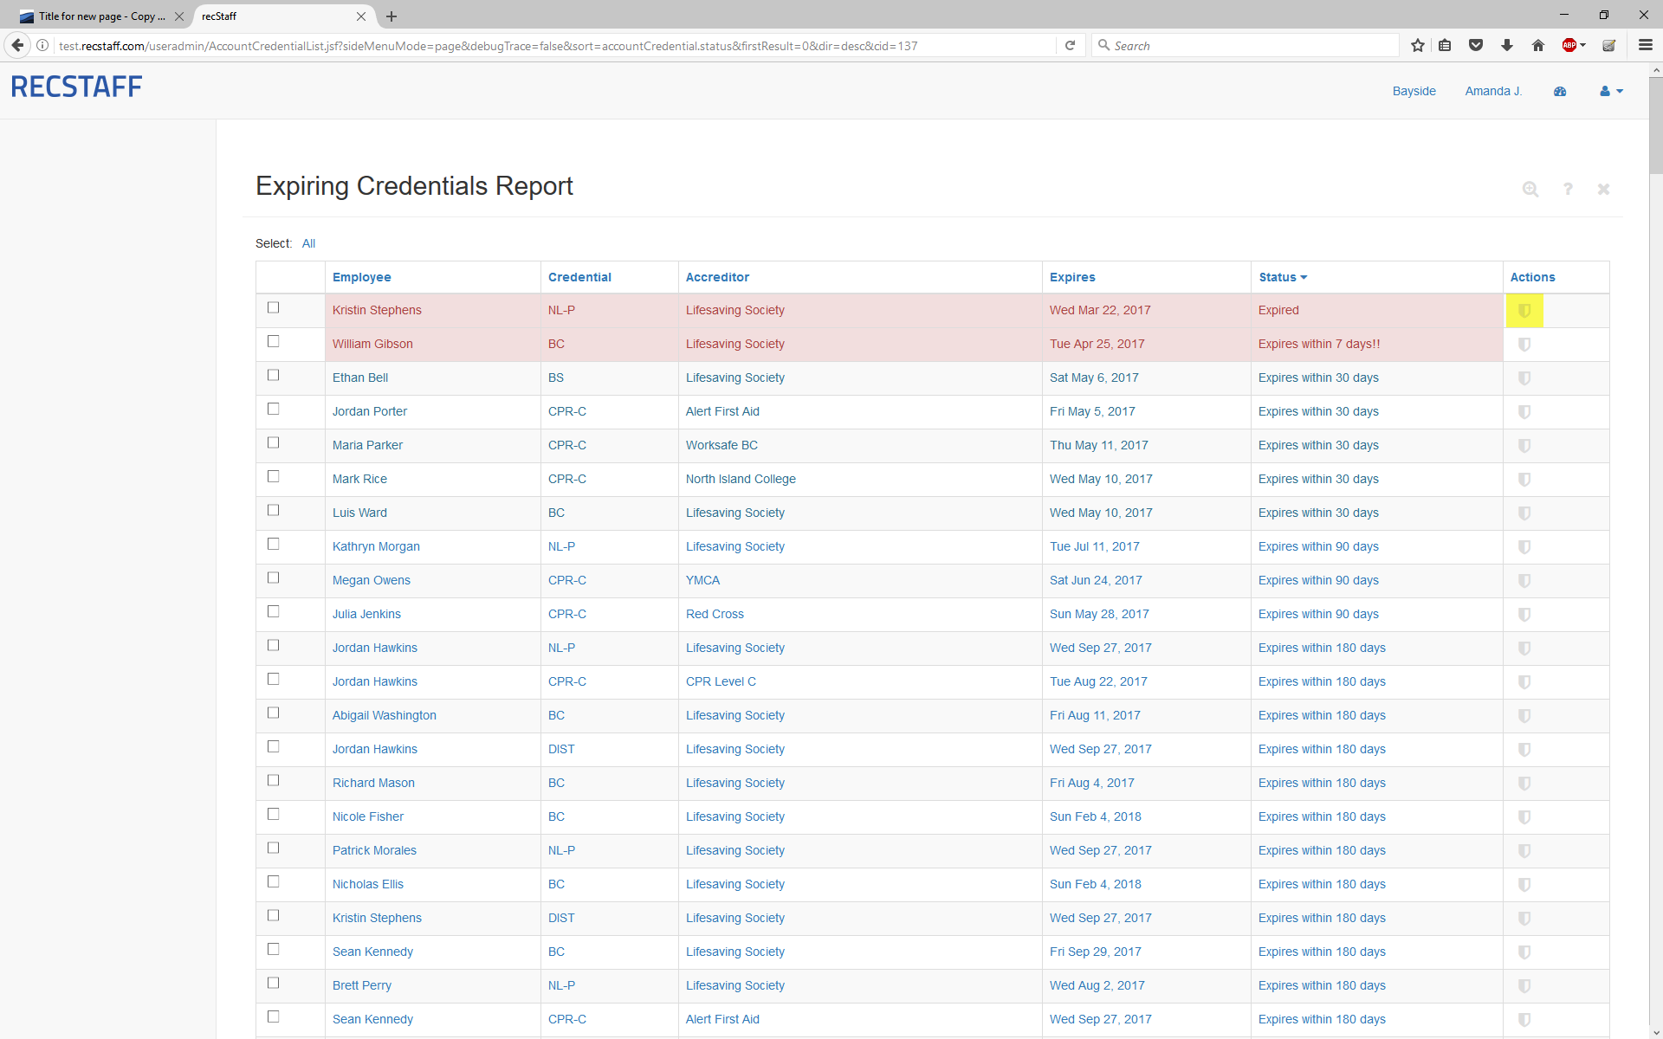Image resolution: width=1663 pixels, height=1039 pixels.
Task: Switch to the 'Title for new page' tab
Action: pyautogui.click(x=100, y=16)
